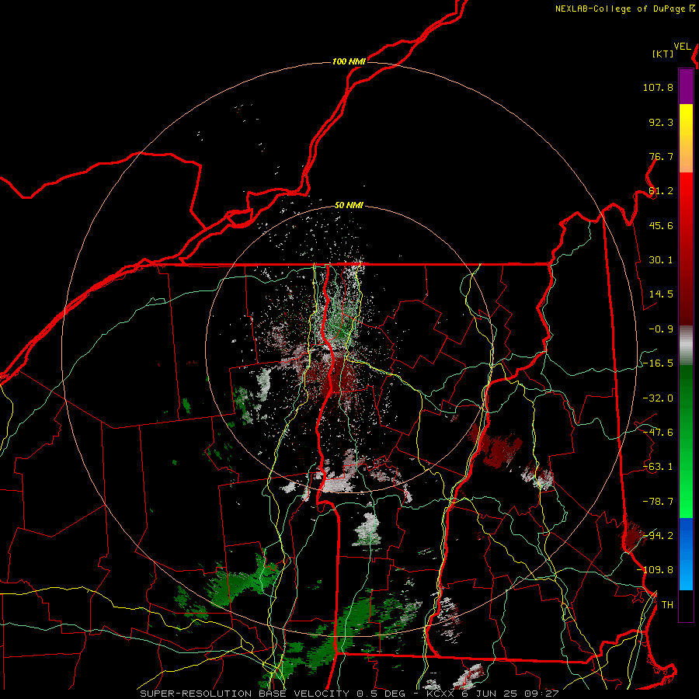The image size is (699, 699).
Task: Click the TH legend label
Action: [667, 605]
